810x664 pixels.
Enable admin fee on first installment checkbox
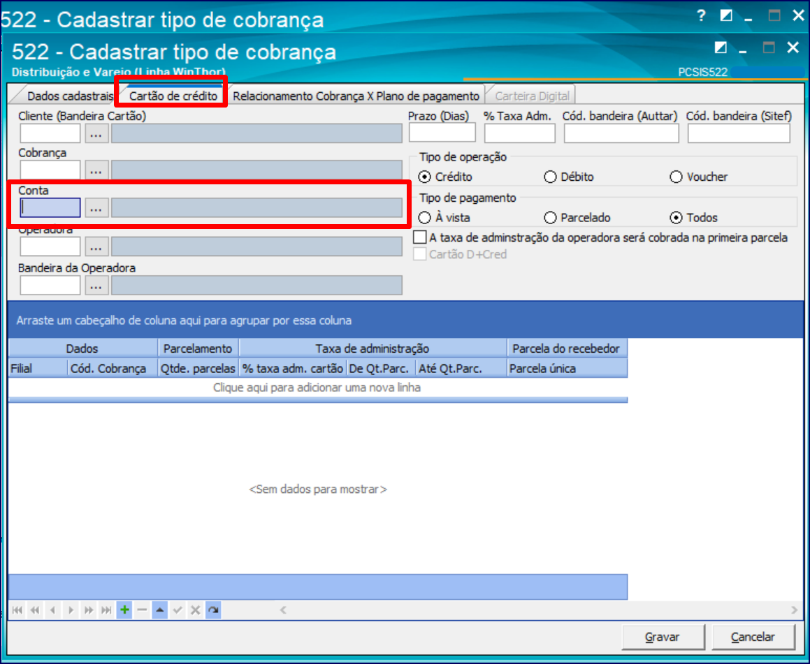coord(420,237)
